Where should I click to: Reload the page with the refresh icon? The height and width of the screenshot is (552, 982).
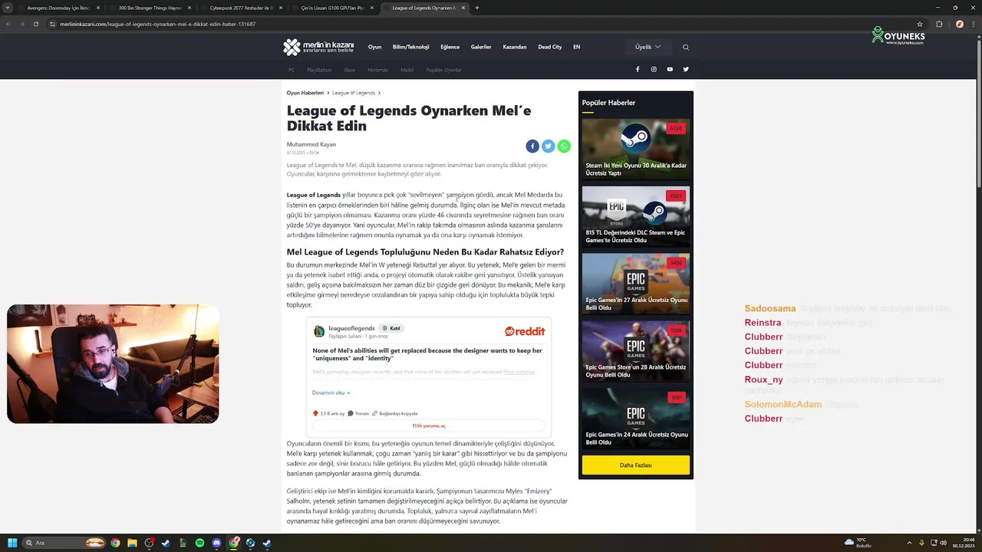(35, 24)
